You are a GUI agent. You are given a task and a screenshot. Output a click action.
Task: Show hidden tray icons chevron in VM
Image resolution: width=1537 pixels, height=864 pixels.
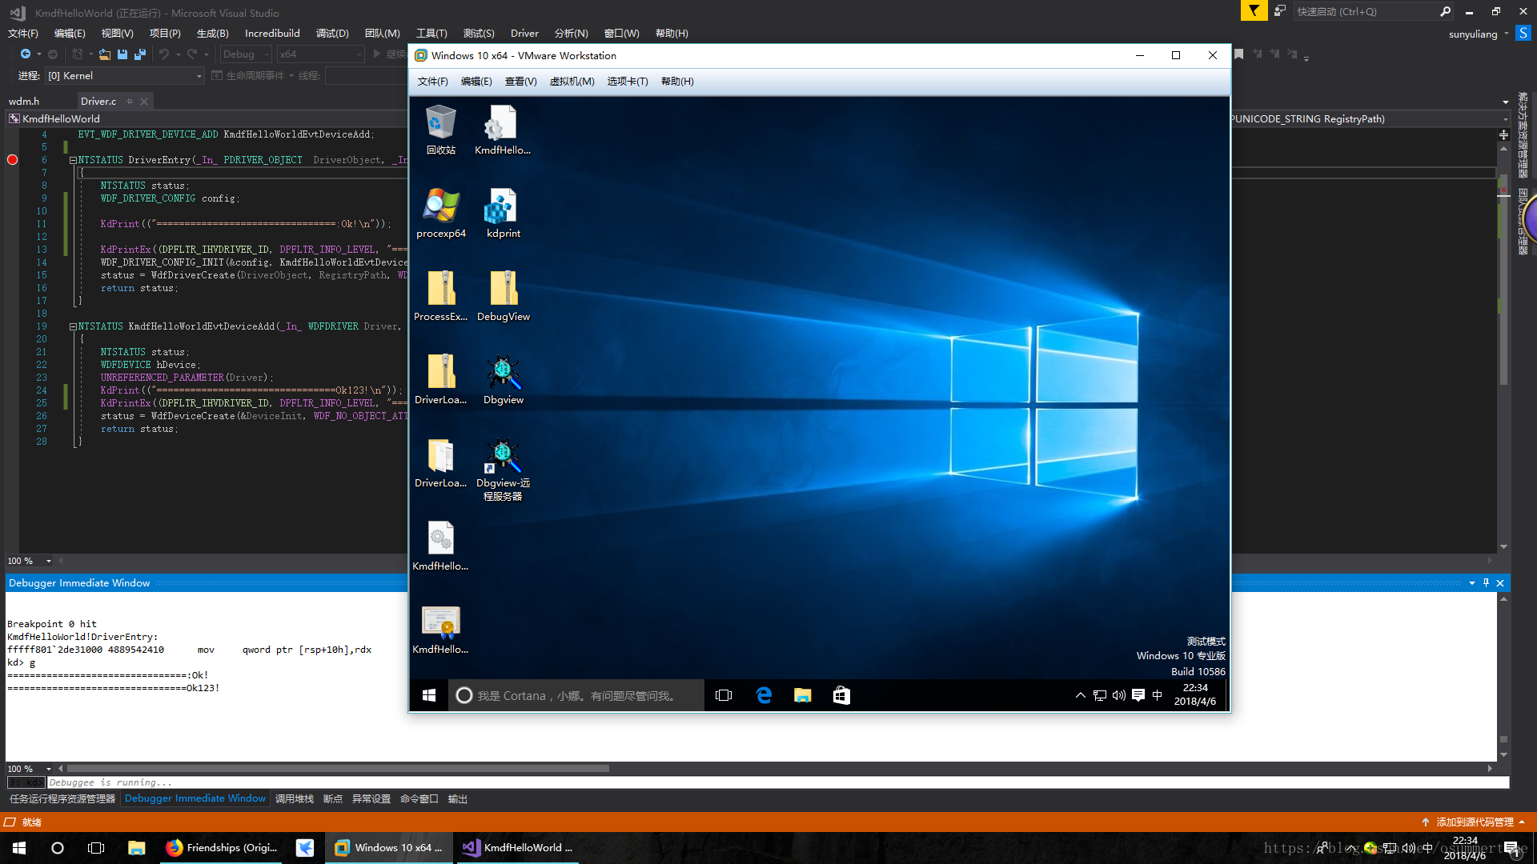(1080, 695)
